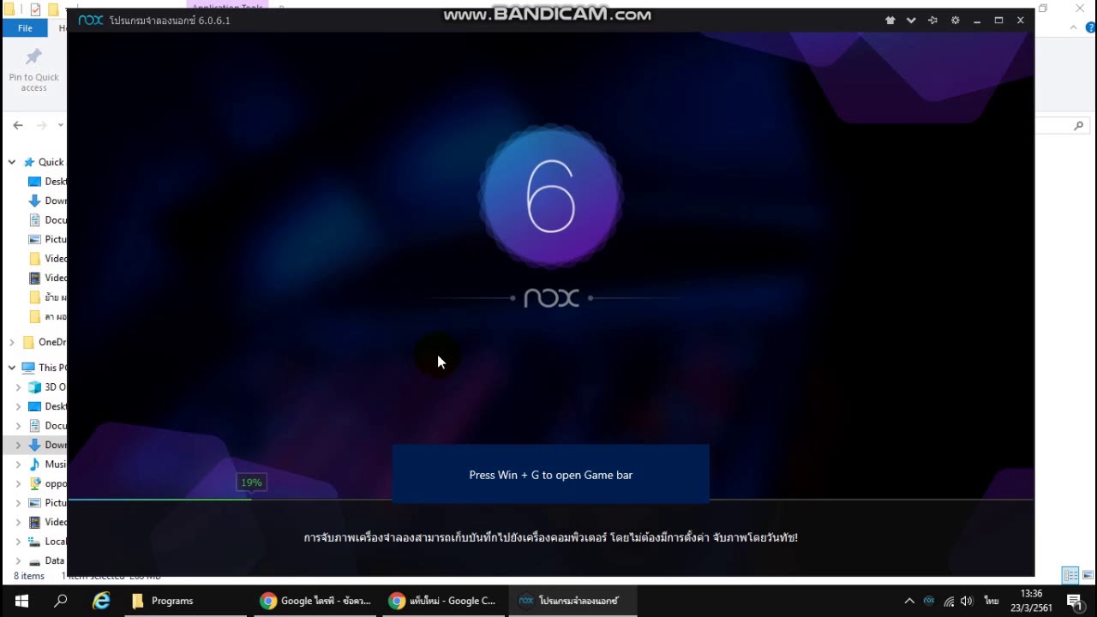This screenshot has width=1097, height=617.
Task: Minimize the Nox emulator window
Action: pyautogui.click(x=977, y=21)
